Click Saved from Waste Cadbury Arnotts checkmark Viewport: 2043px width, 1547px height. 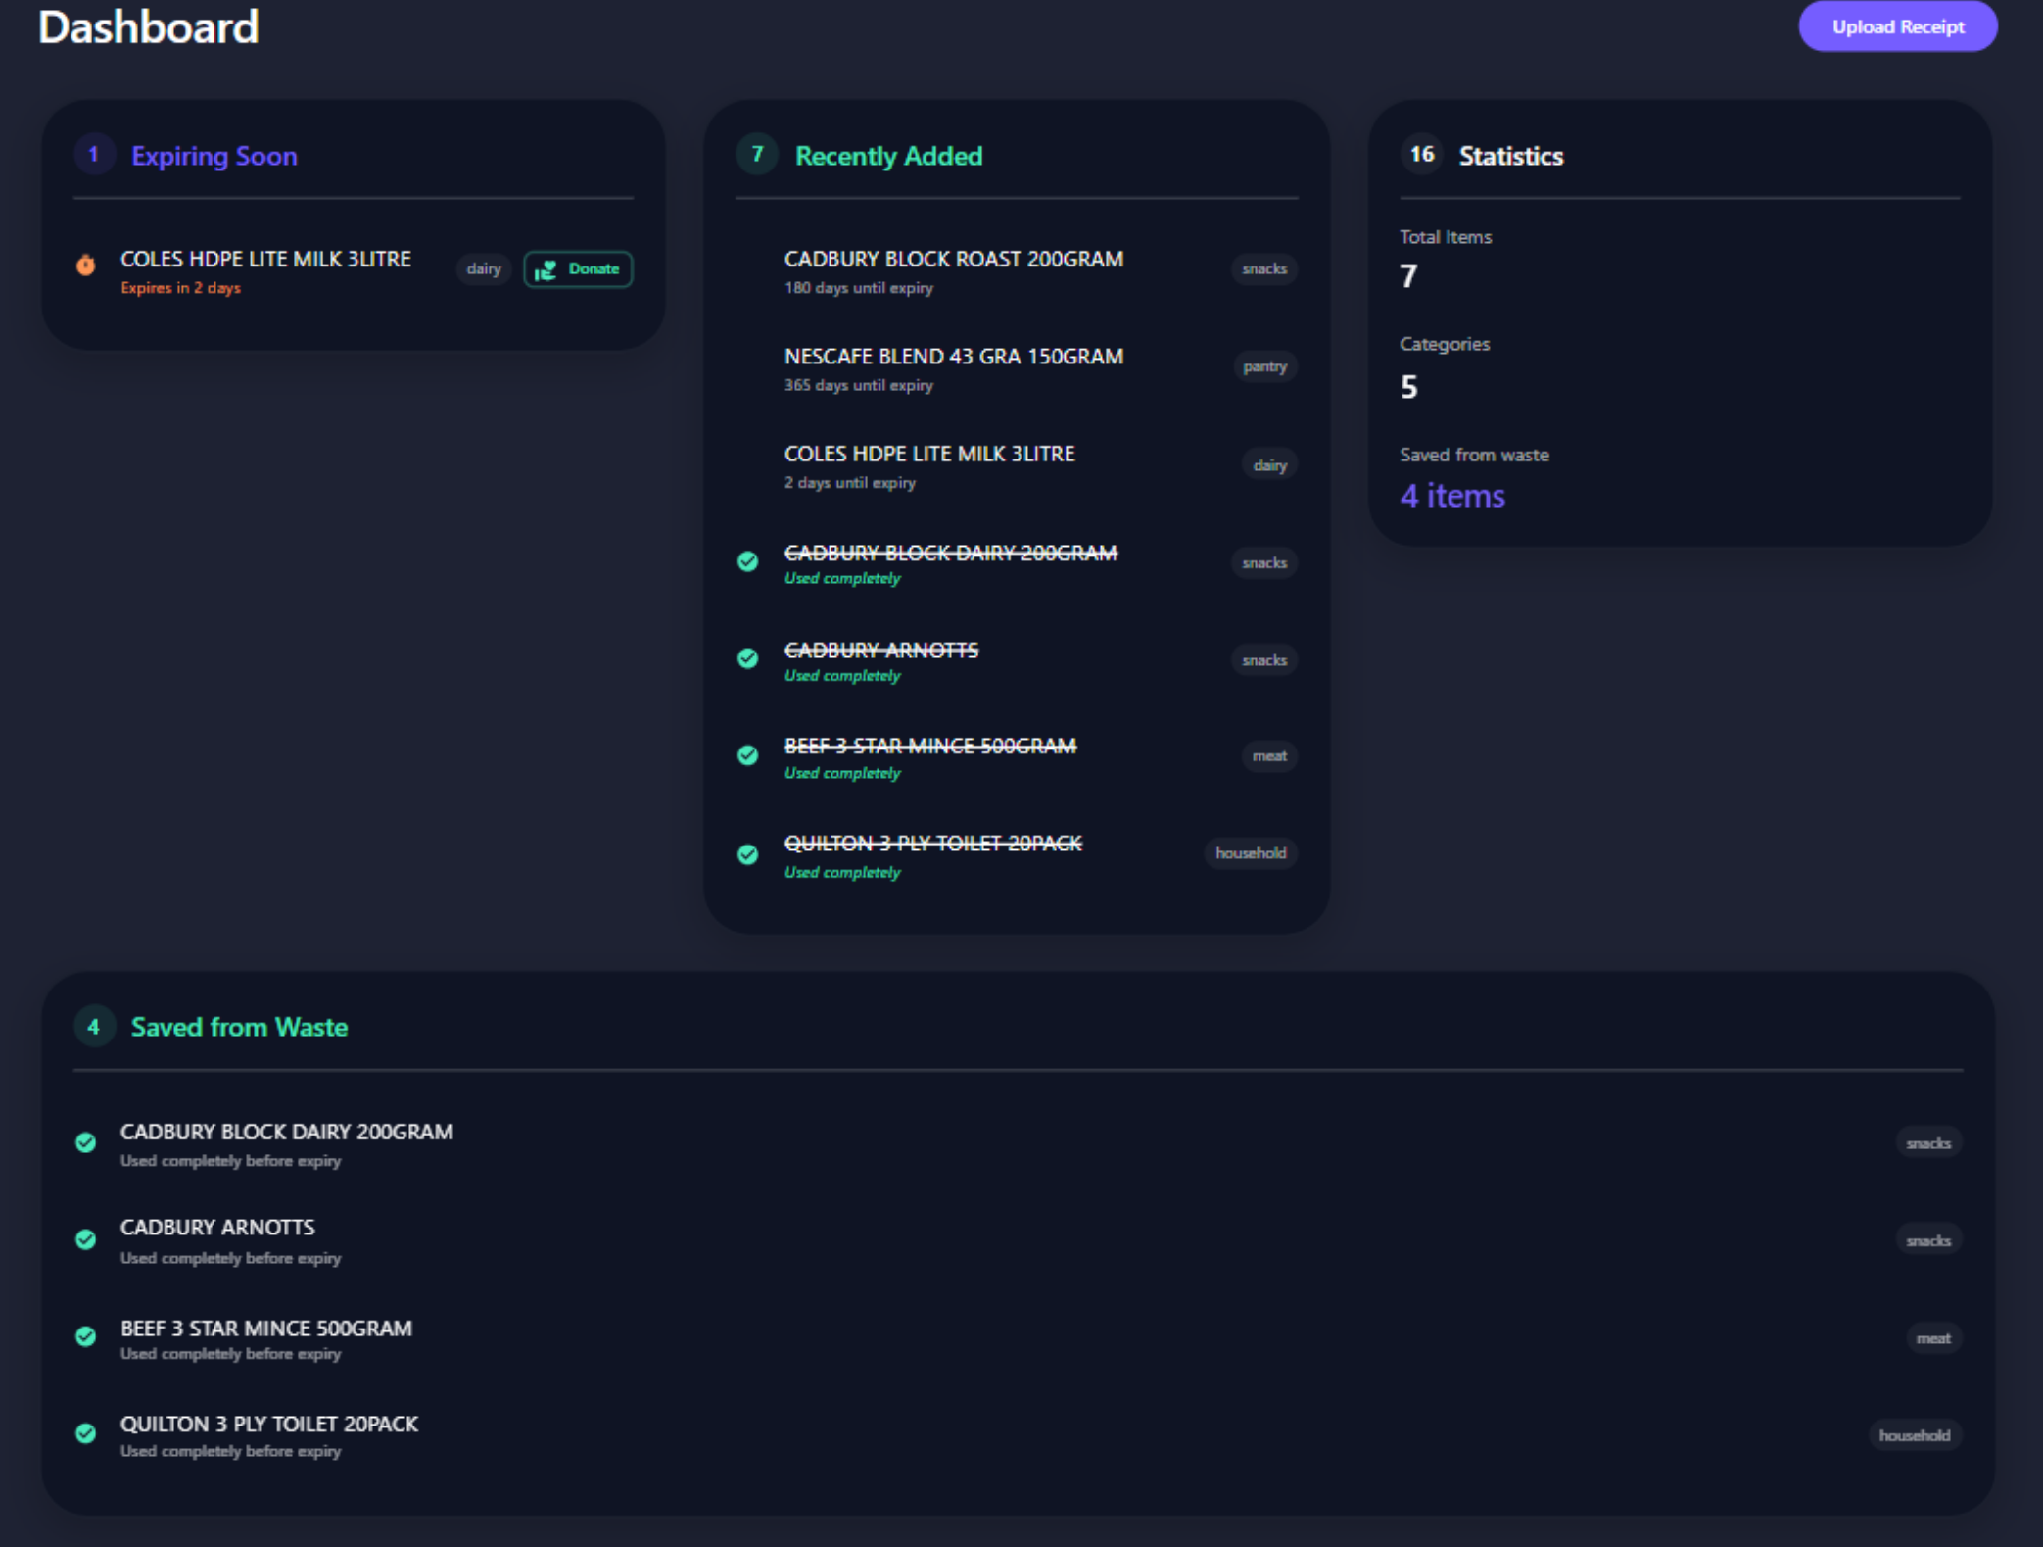tap(86, 1239)
